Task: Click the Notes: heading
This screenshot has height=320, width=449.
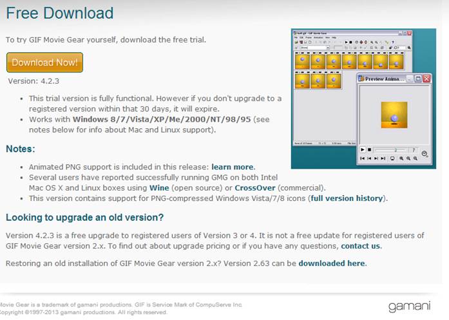Action: (x=21, y=149)
